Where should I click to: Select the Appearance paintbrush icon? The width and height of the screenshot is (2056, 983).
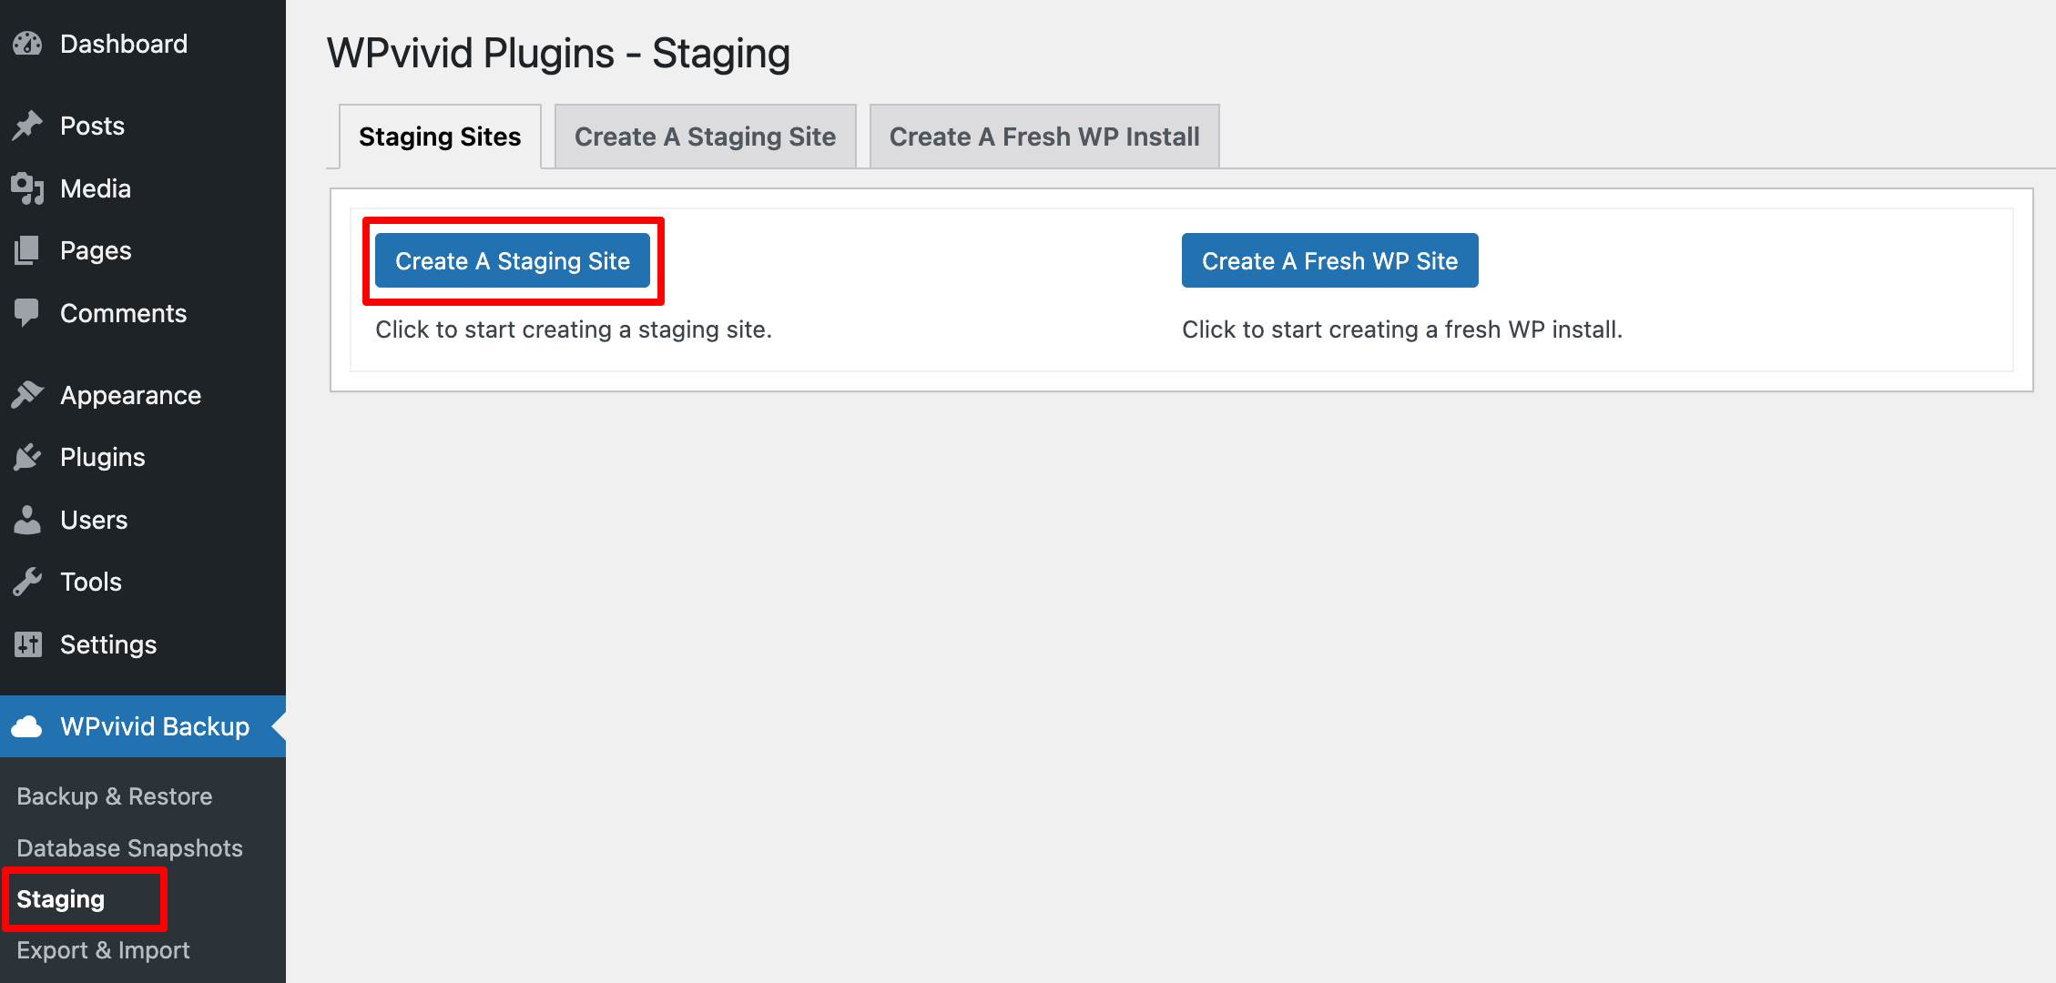(28, 394)
